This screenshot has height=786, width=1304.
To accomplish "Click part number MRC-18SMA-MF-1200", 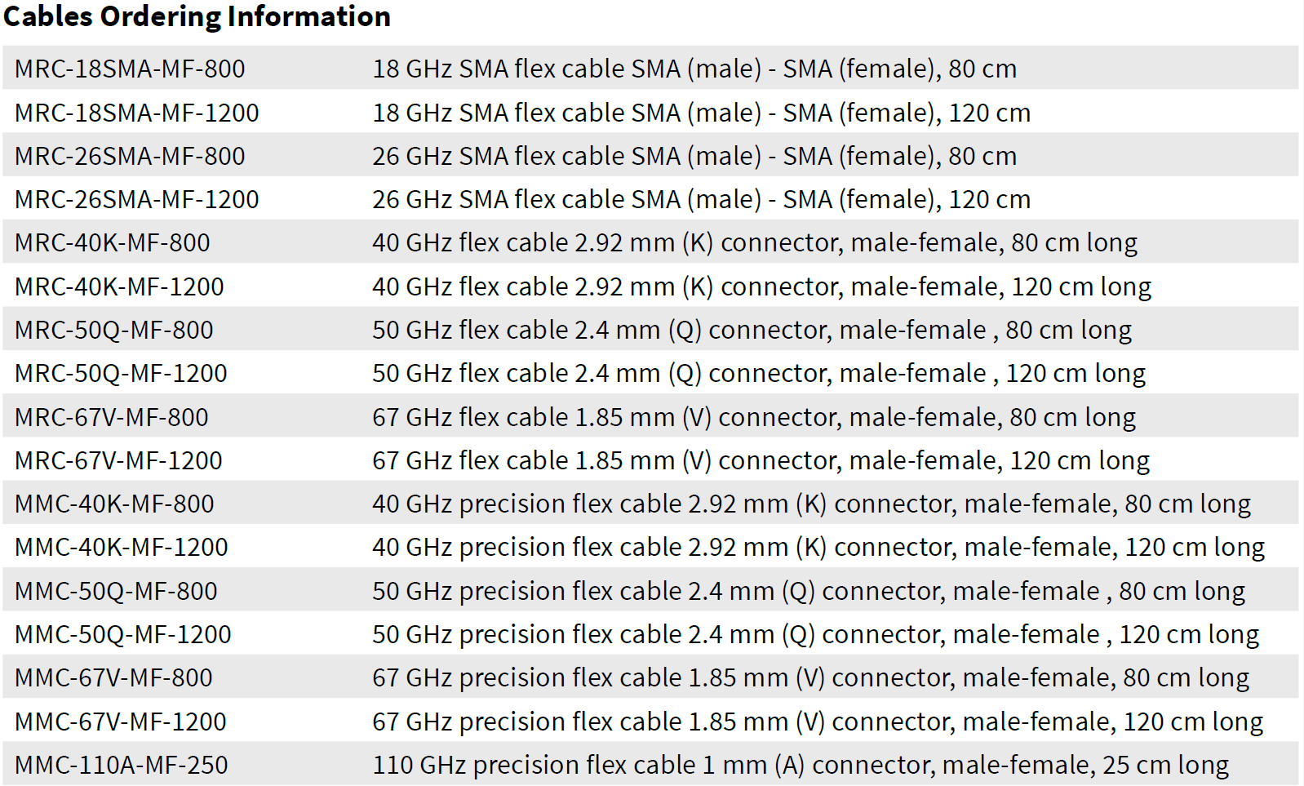I will point(136,113).
